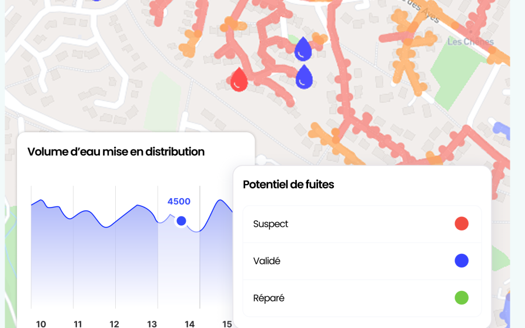The image size is (525, 328).
Task: Pick the 12 label on chart axis
Action: pos(114,323)
